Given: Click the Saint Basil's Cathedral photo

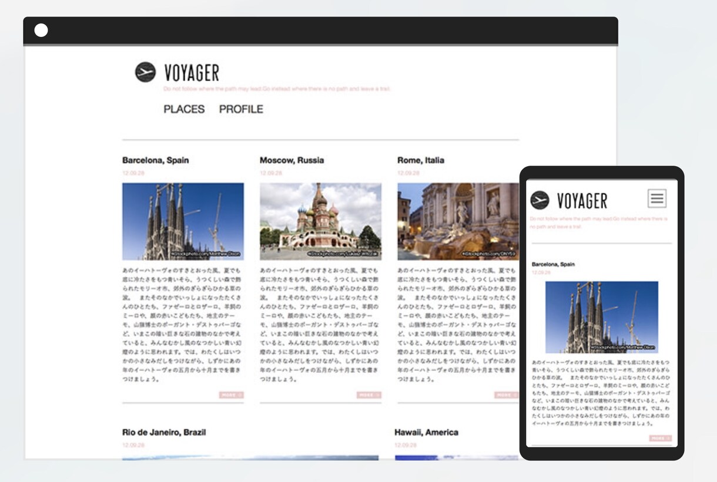Looking at the screenshot, I should point(320,221).
